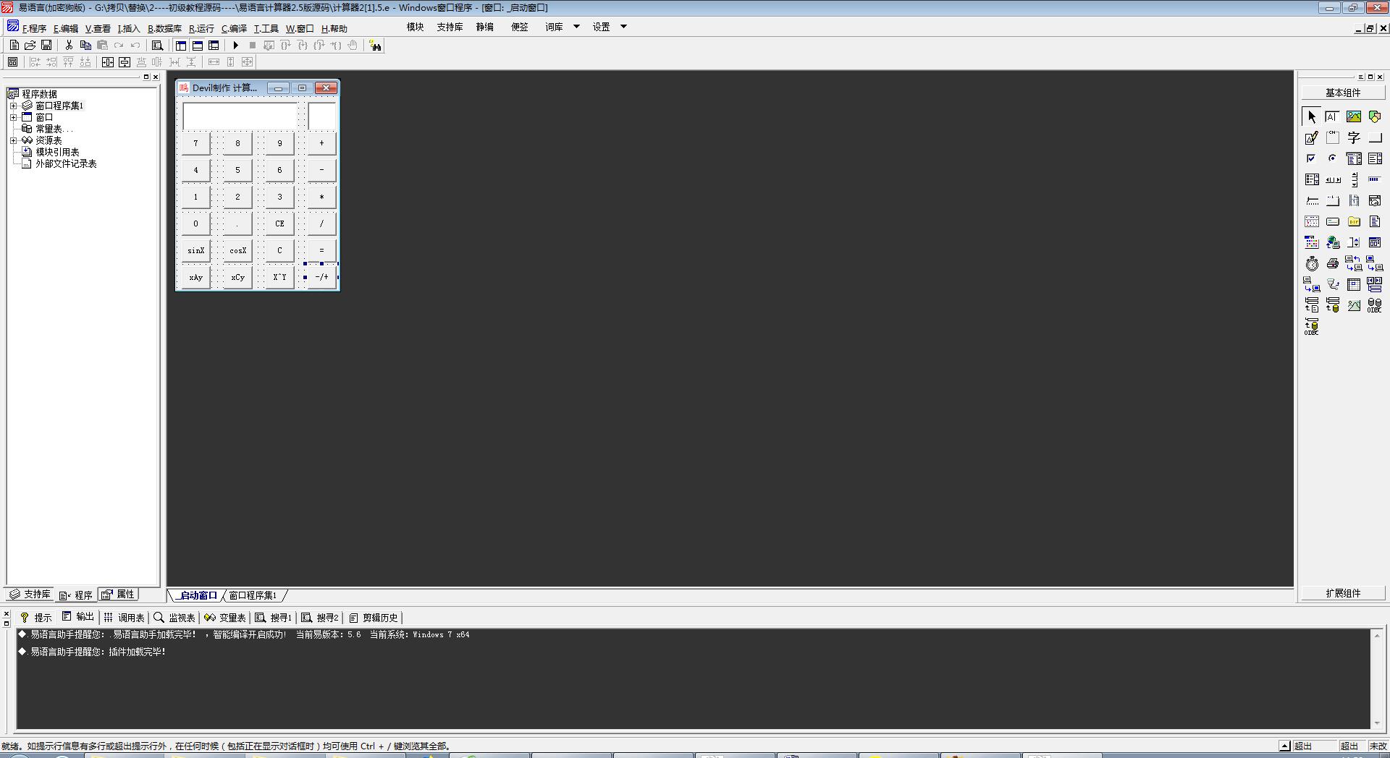Select 外部文件记录表 in the program tree
Viewport: 1390px width, 758px height.
(x=66, y=163)
